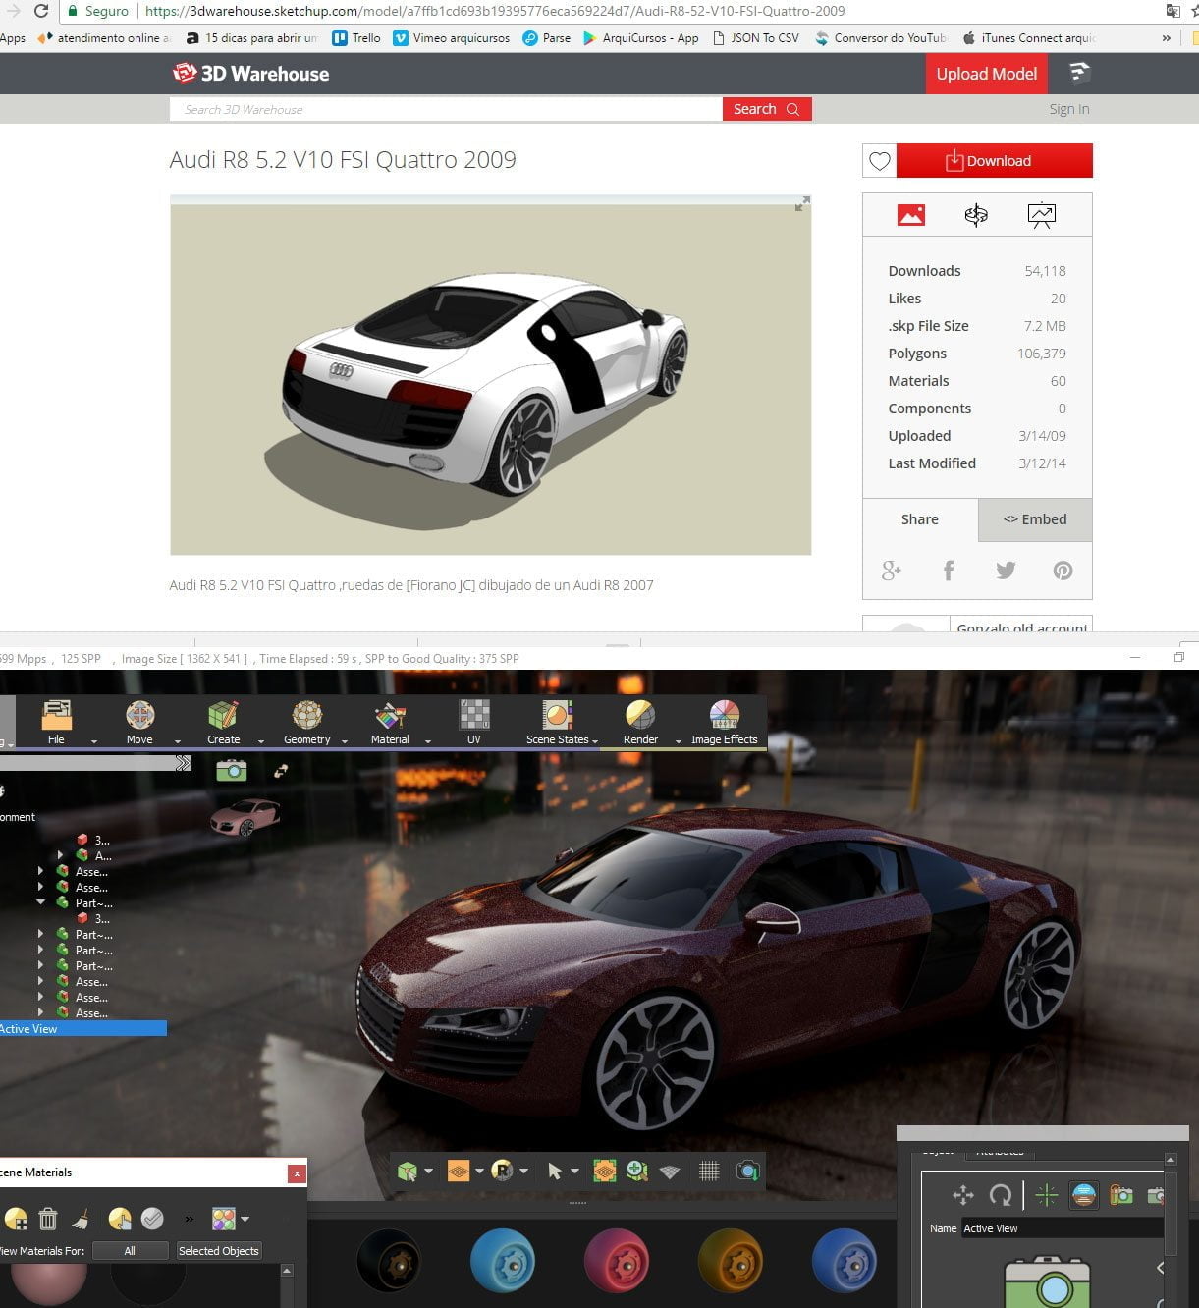Click the Search 3D Warehouse input field
This screenshot has height=1308, width=1199.
tap(446, 109)
